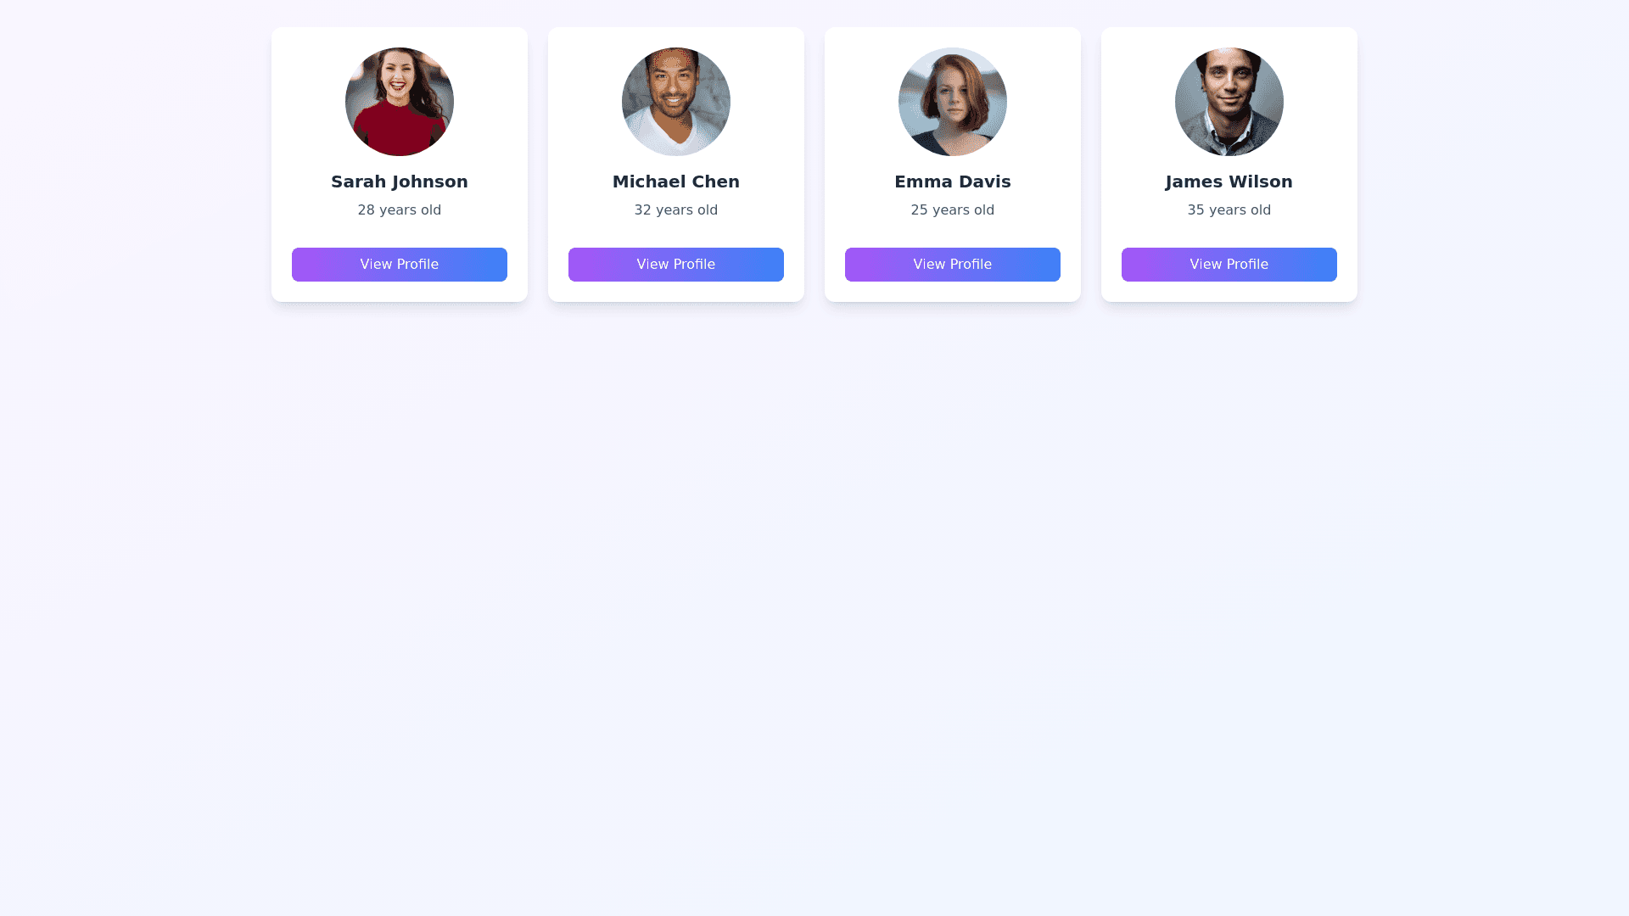Select the "35 years old" text
1629x916 pixels.
[1229, 210]
